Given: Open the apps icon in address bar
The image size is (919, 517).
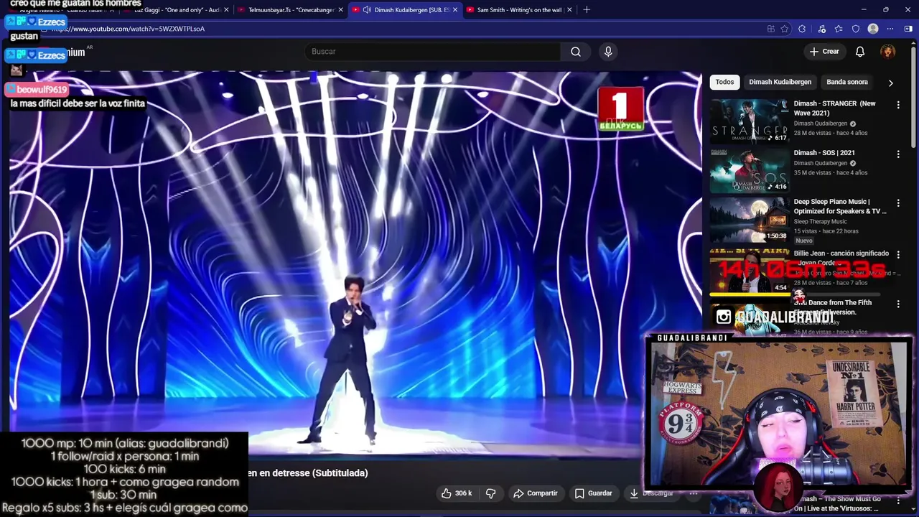Looking at the screenshot, I should [x=770, y=29].
